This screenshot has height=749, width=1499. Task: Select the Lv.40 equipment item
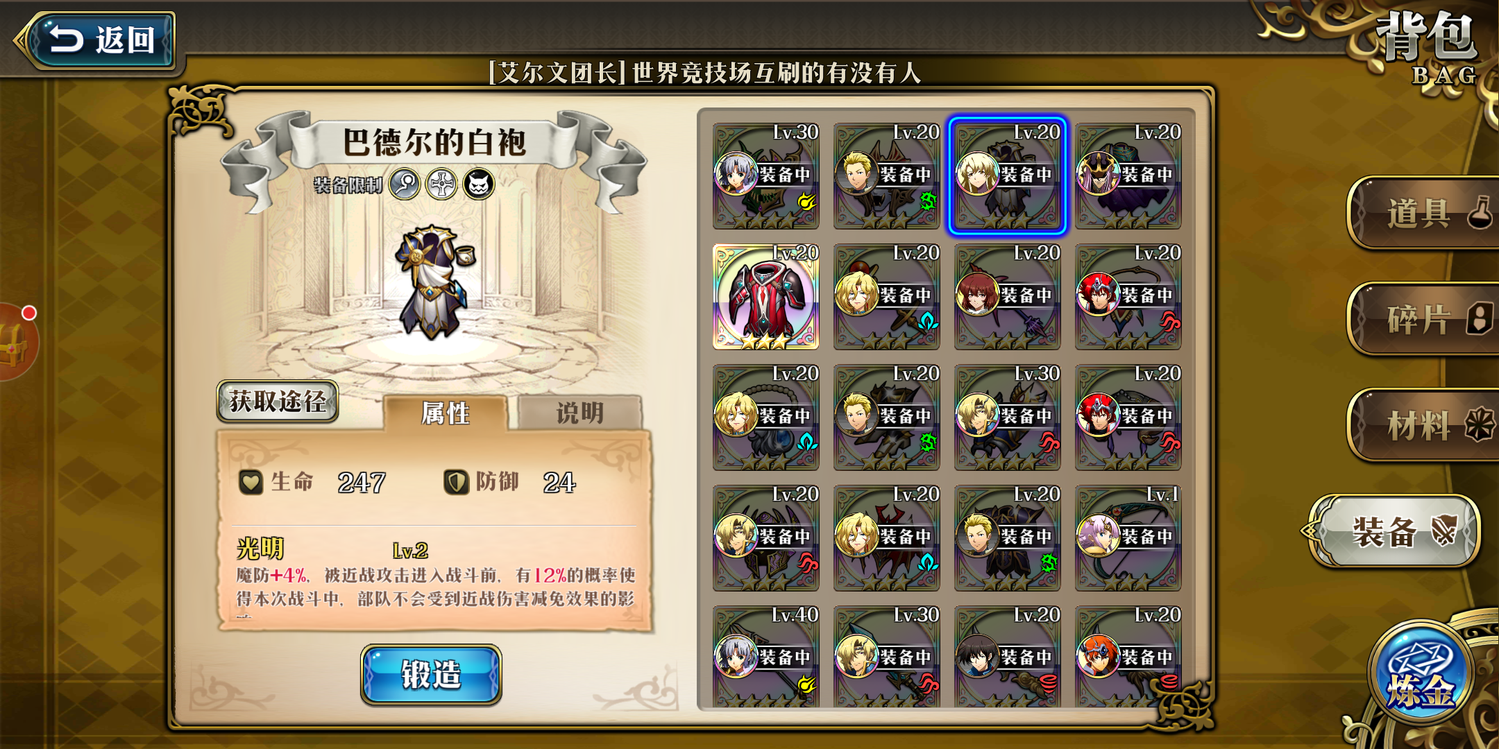[x=765, y=657]
